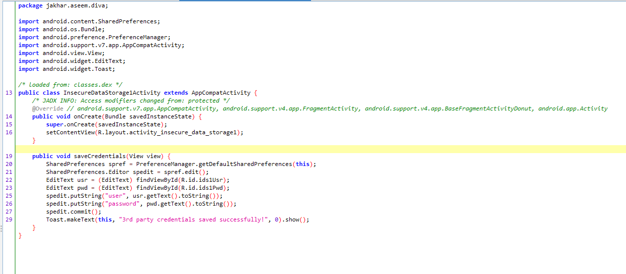Click line number 23 in the gutter
Image resolution: width=626 pixels, height=274 pixels.
[x=9, y=188]
